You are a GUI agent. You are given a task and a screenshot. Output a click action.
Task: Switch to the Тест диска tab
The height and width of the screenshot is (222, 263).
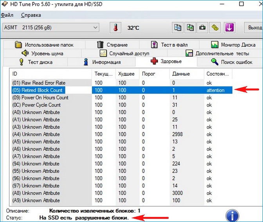point(35,62)
